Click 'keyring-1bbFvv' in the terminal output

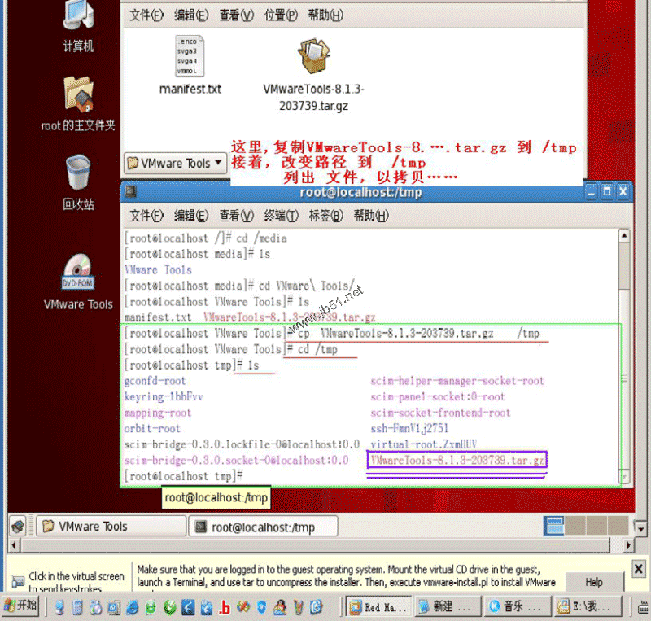(x=164, y=396)
